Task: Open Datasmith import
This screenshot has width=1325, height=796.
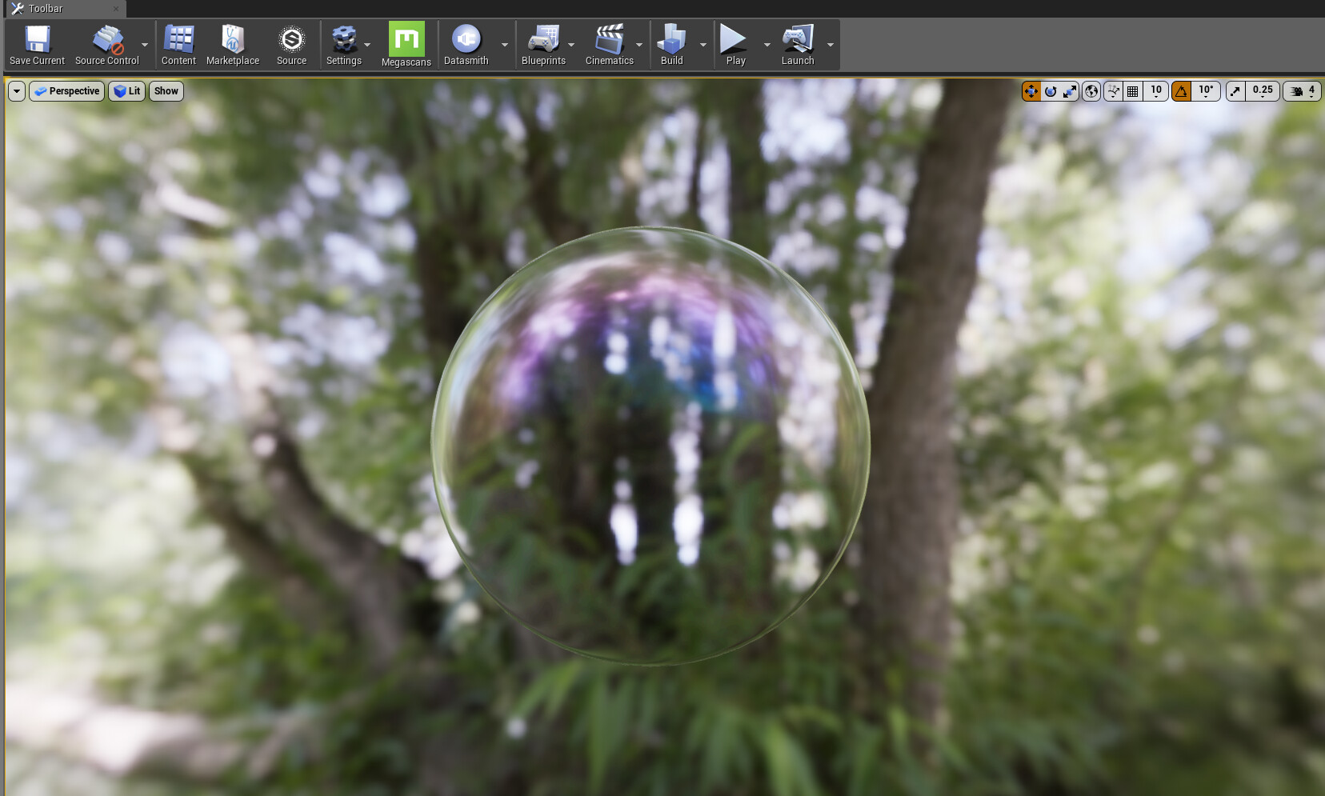Action: tap(466, 44)
